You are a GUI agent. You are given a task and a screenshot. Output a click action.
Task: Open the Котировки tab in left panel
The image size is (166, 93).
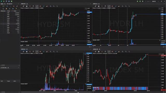tap(10, 4)
